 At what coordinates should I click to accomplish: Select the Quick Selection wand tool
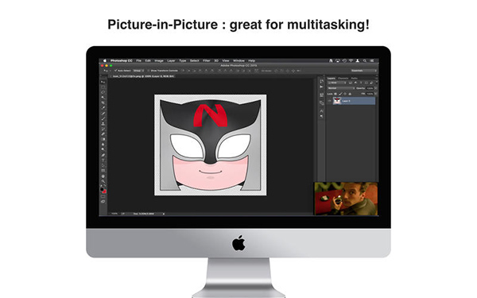pos(103,97)
